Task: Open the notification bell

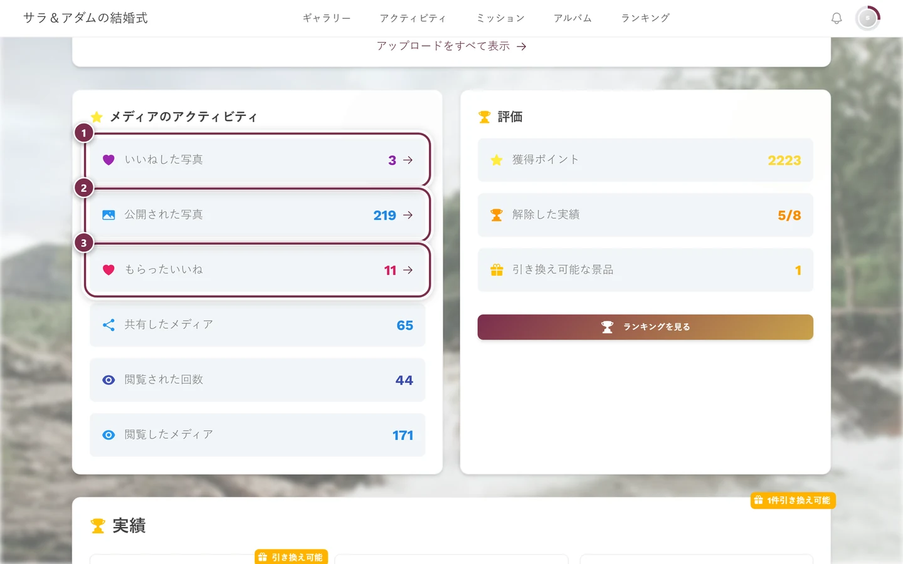Action: point(837,18)
